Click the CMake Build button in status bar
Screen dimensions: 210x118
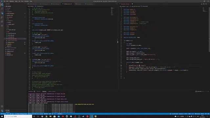tap(46, 114)
